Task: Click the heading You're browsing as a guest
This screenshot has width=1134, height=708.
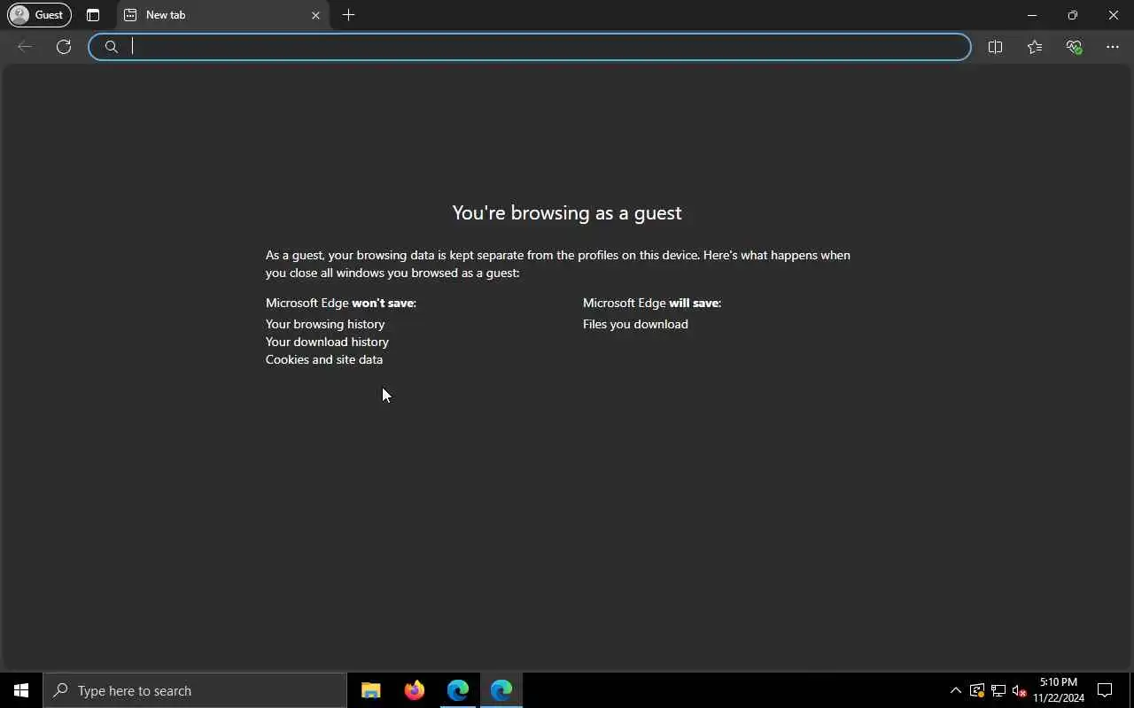Action: click(567, 212)
